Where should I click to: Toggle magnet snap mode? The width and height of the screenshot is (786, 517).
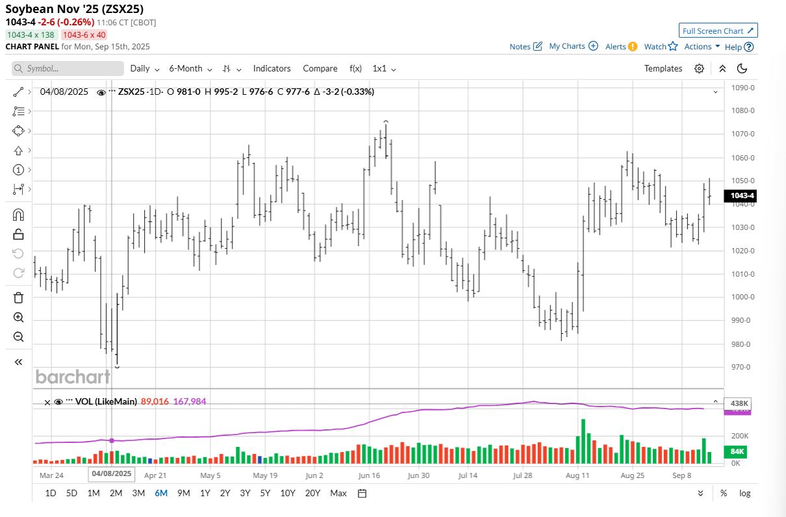[18, 215]
